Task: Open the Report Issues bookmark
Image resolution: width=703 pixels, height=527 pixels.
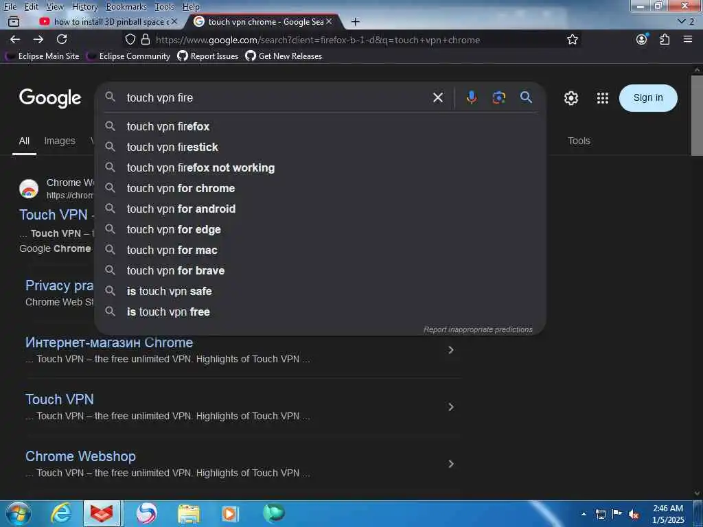Action: coord(207,56)
